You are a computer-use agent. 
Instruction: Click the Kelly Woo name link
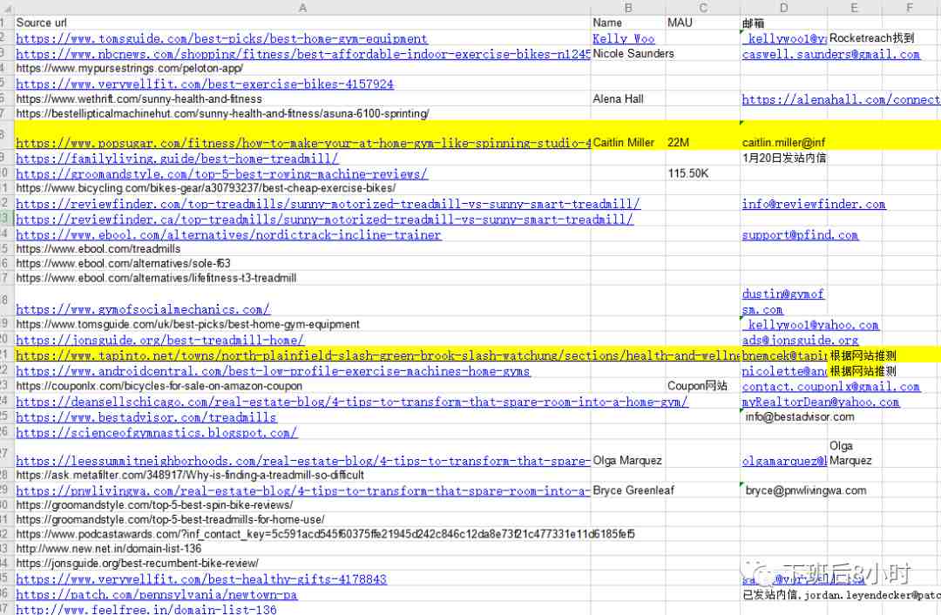[624, 38]
